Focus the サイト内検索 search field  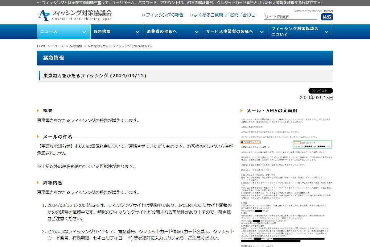tap(290, 17)
